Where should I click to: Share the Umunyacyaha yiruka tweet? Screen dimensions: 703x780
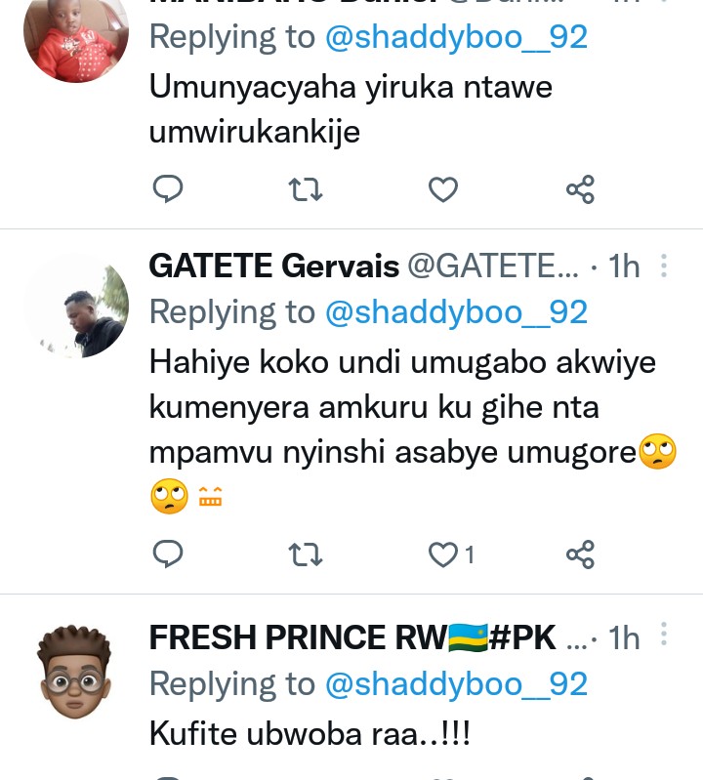580,188
